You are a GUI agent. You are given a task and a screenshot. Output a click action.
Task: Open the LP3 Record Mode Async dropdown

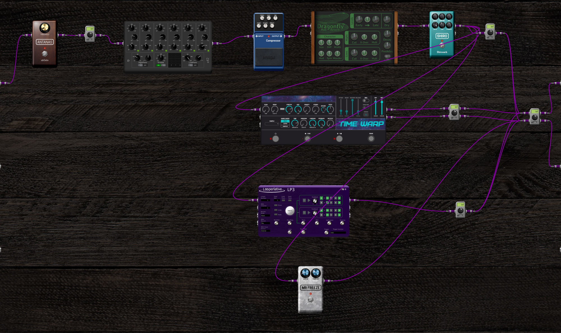tap(265, 216)
